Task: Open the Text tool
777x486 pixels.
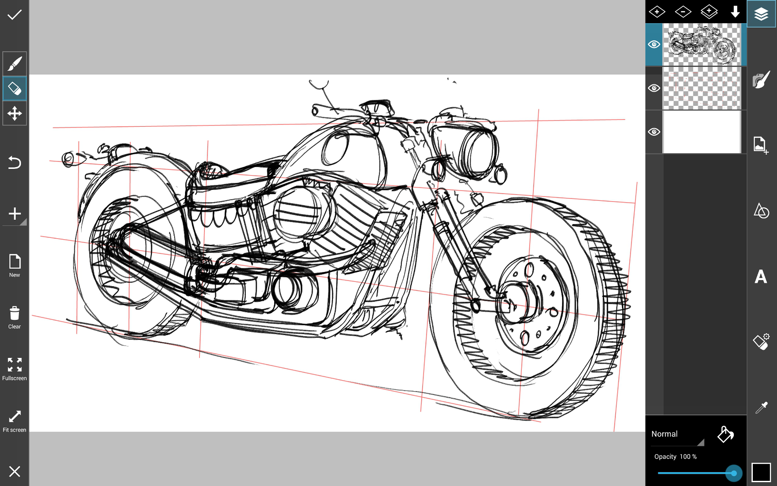Action: (761, 277)
